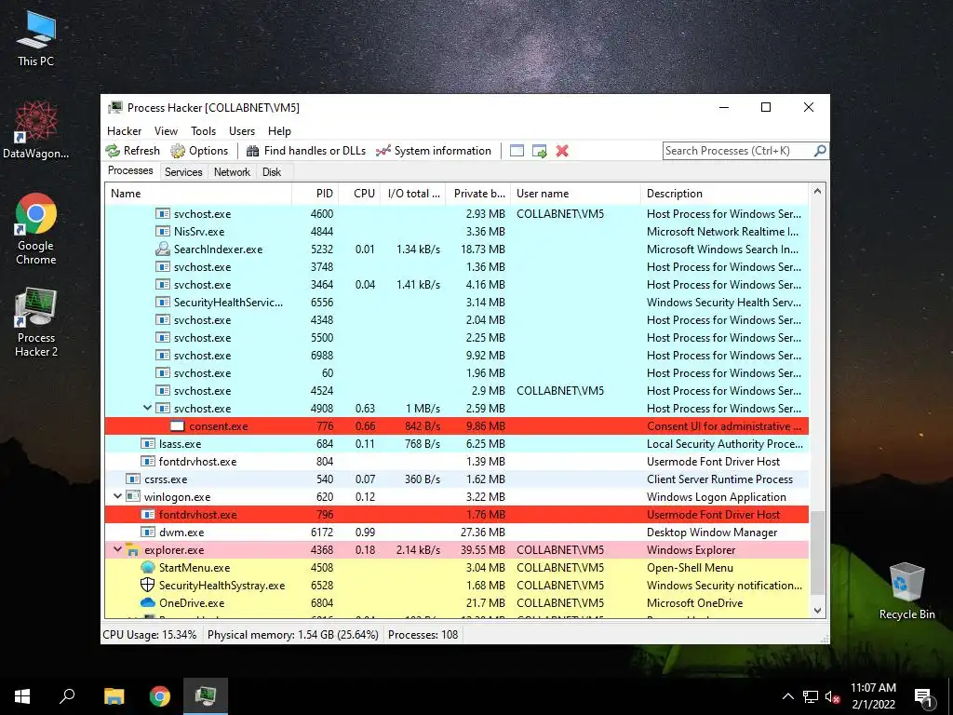Image resolution: width=953 pixels, height=715 pixels.
Task: Show hidden system tray icons
Action: coord(787,696)
